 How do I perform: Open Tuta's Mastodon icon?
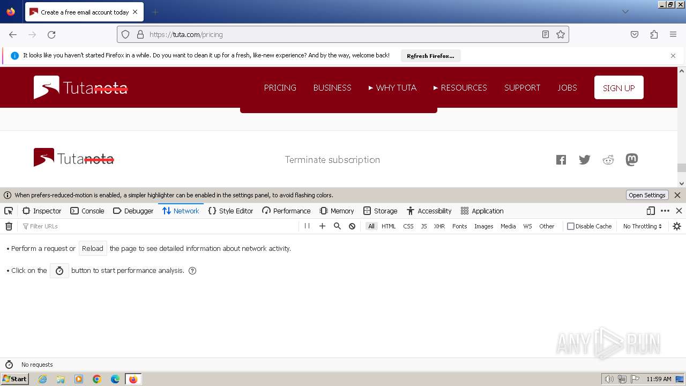click(x=632, y=160)
